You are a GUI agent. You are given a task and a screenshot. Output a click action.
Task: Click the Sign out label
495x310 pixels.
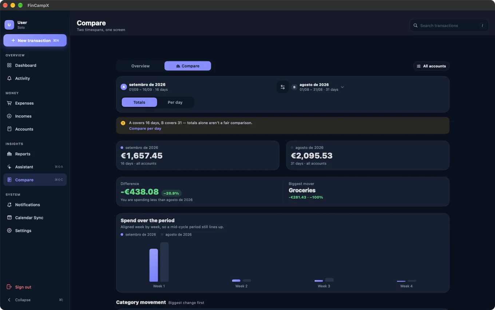click(x=23, y=287)
